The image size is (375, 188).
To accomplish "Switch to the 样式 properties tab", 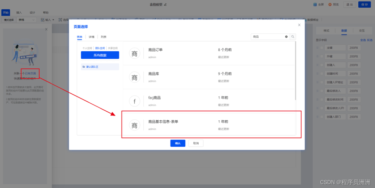I will coord(326,31).
